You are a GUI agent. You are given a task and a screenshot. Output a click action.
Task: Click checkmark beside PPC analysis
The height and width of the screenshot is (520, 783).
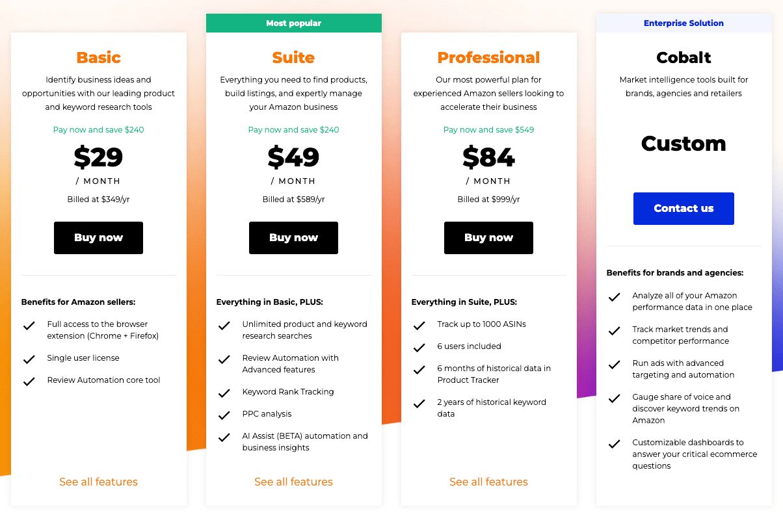tap(224, 415)
